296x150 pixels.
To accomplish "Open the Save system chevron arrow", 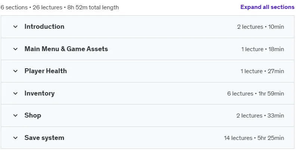I will point(15,138).
